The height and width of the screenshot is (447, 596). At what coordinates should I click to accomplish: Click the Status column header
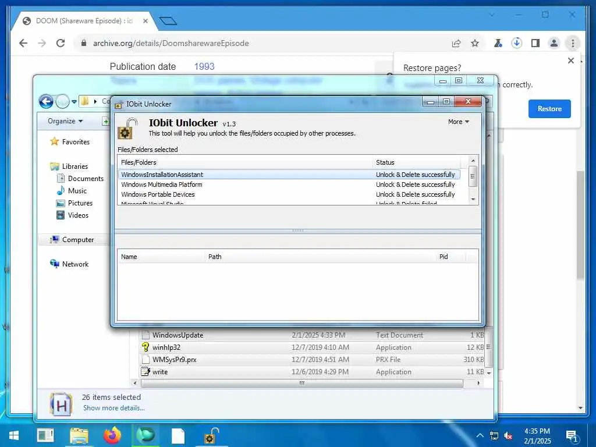click(x=417, y=162)
